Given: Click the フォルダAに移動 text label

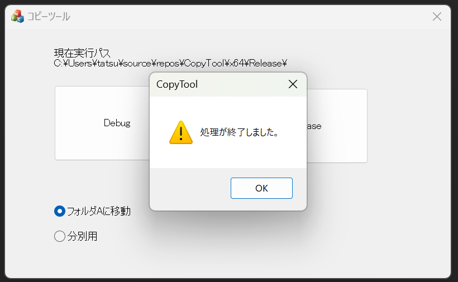Looking at the screenshot, I should 99,211.
